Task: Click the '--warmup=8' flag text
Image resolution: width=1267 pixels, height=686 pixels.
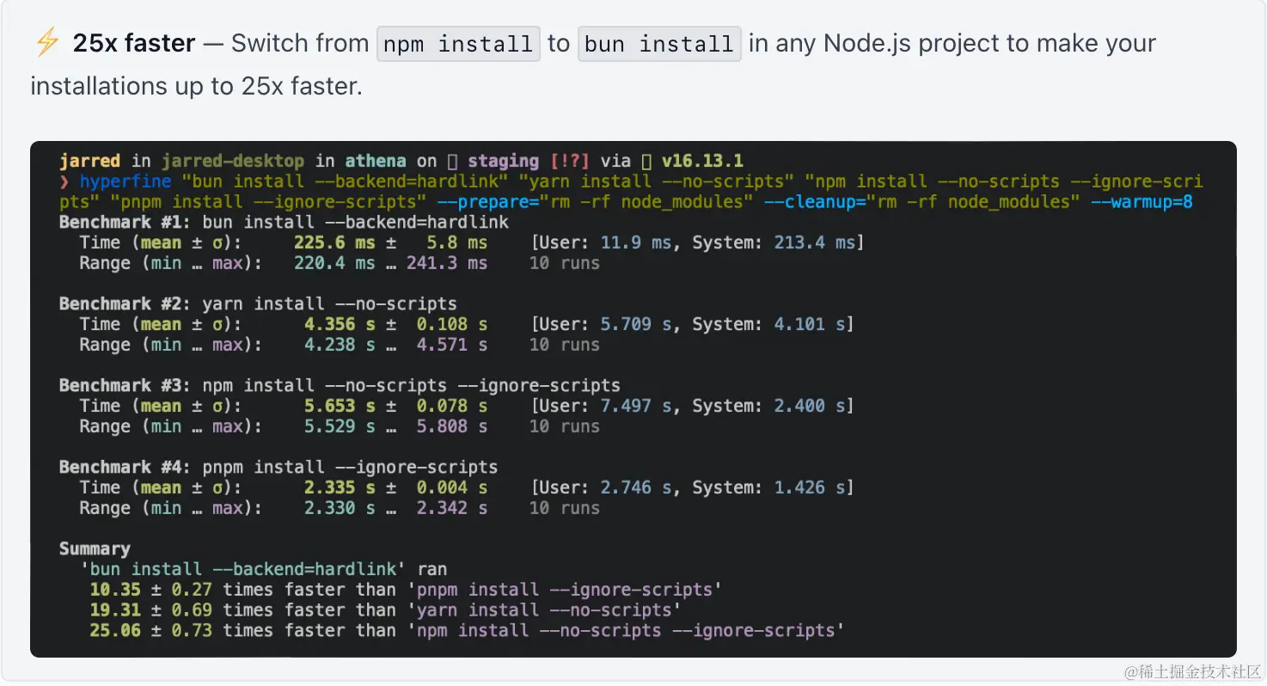Action: [x=1142, y=203]
